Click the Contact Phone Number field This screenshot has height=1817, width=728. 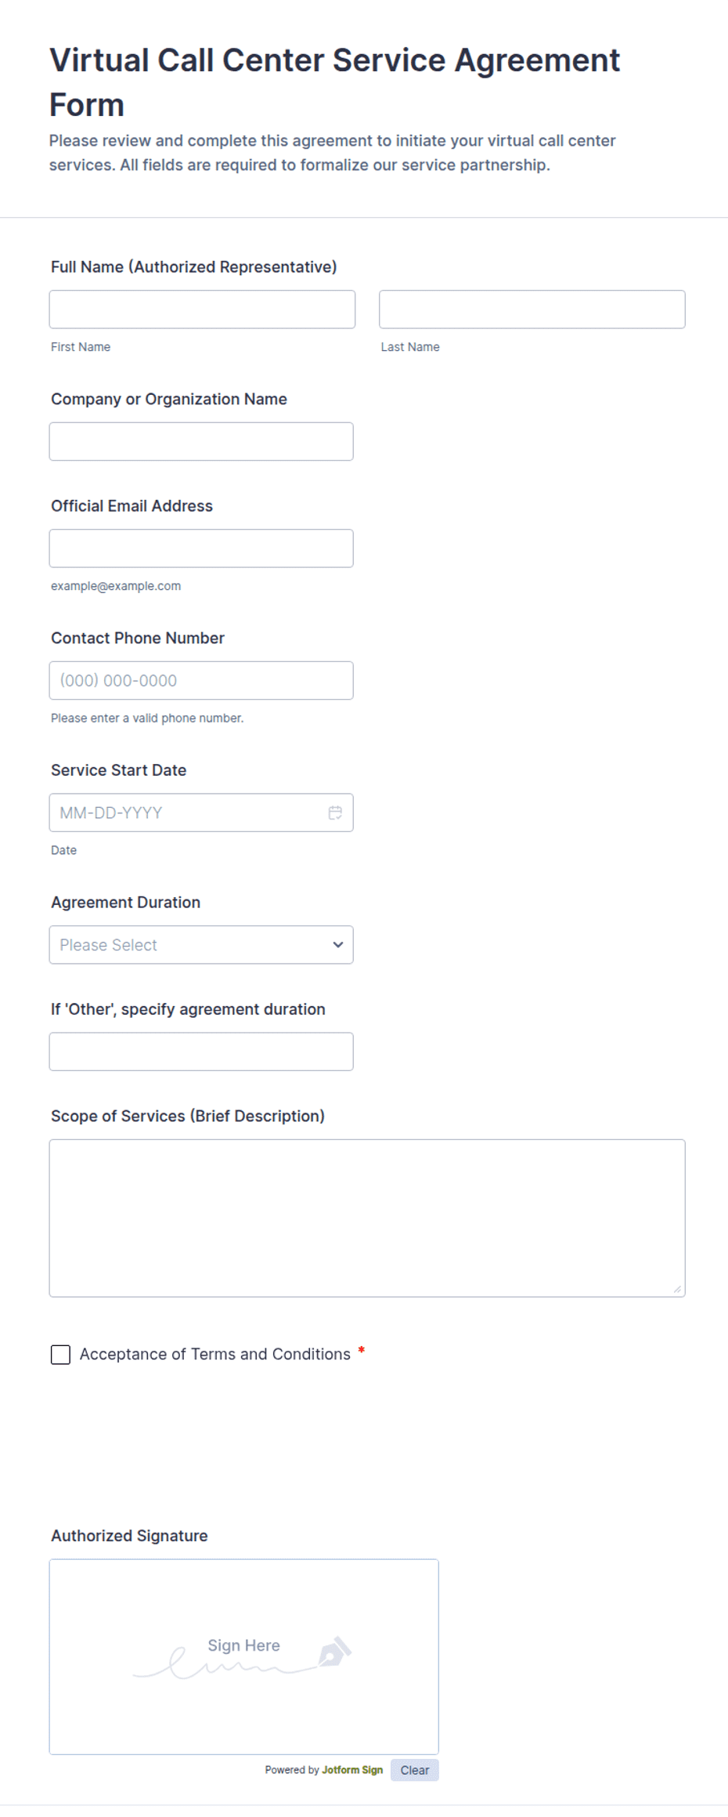tap(201, 681)
